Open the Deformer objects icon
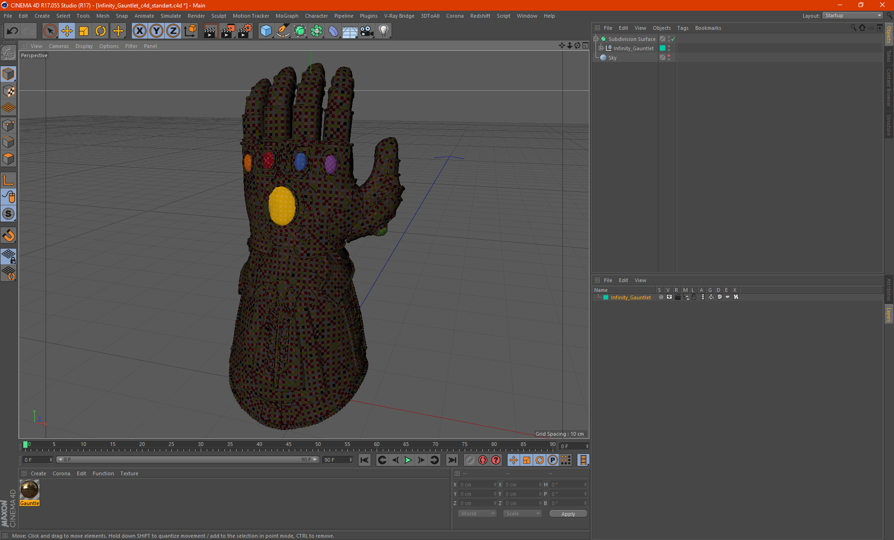 click(x=333, y=31)
